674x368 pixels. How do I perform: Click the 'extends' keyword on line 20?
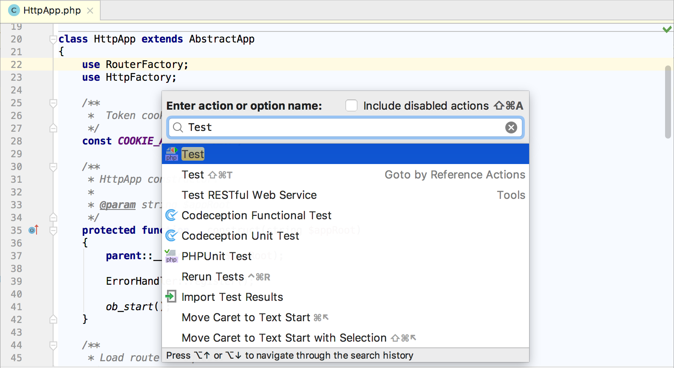[x=162, y=39]
